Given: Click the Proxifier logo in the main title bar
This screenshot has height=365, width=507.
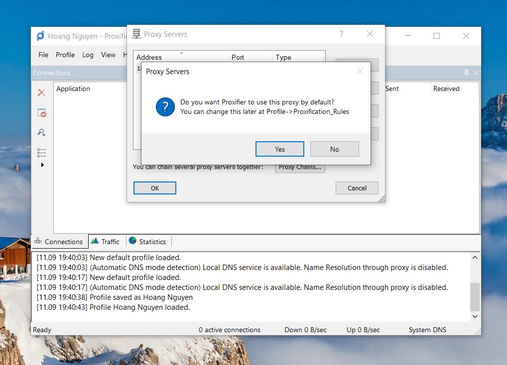Looking at the screenshot, I should tap(40, 36).
